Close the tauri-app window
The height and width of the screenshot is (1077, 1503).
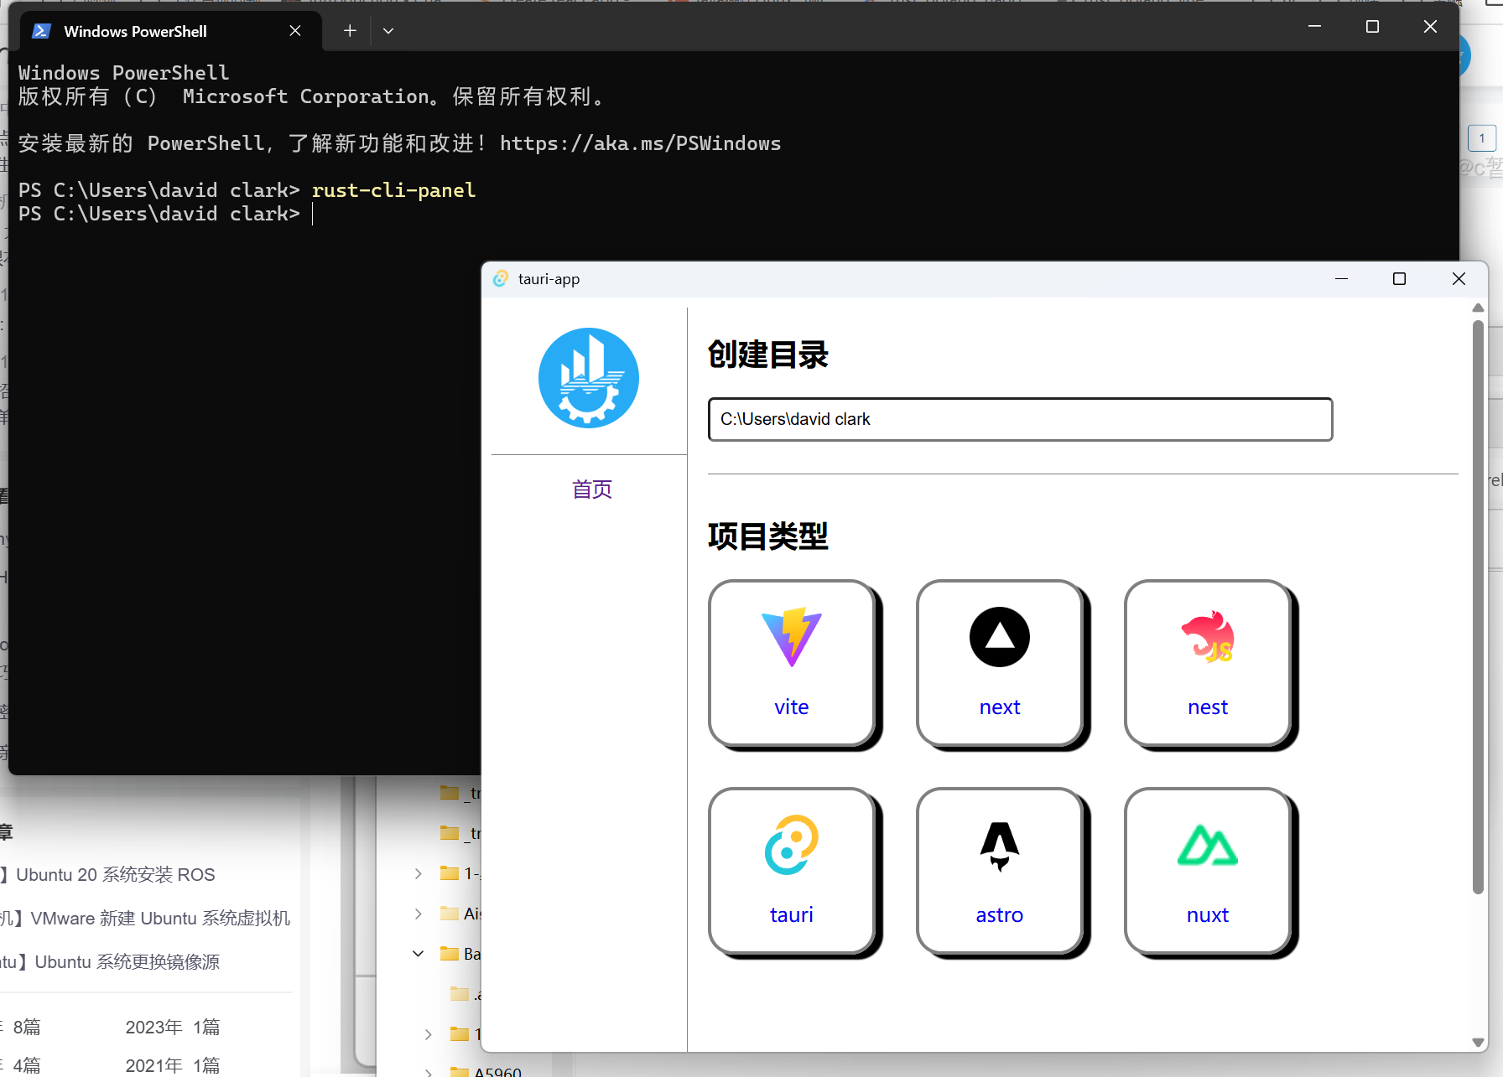click(x=1459, y=279)
